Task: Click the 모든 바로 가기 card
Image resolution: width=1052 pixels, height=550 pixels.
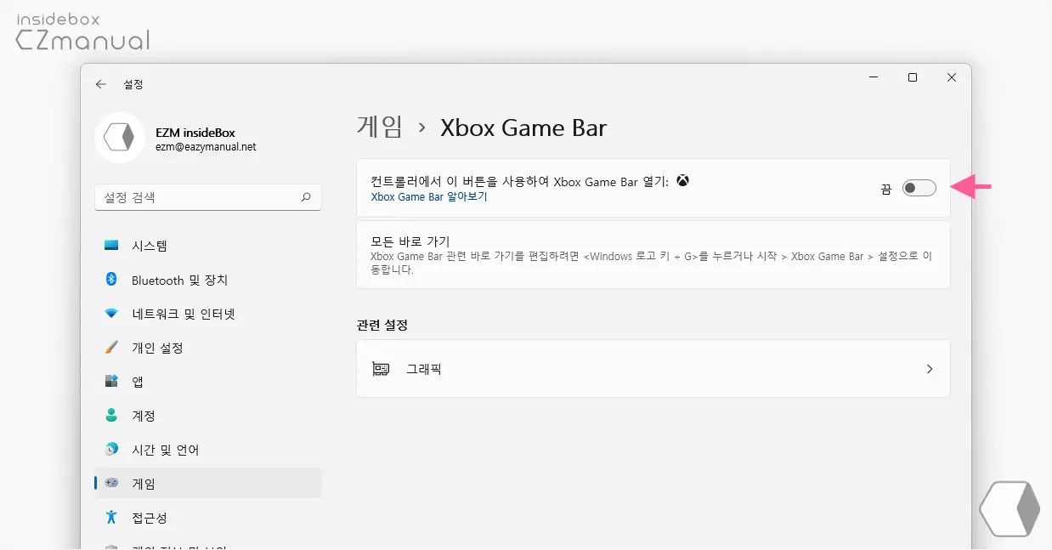Action: click(653, 255)
